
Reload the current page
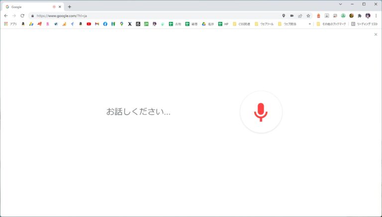point(22,15)
